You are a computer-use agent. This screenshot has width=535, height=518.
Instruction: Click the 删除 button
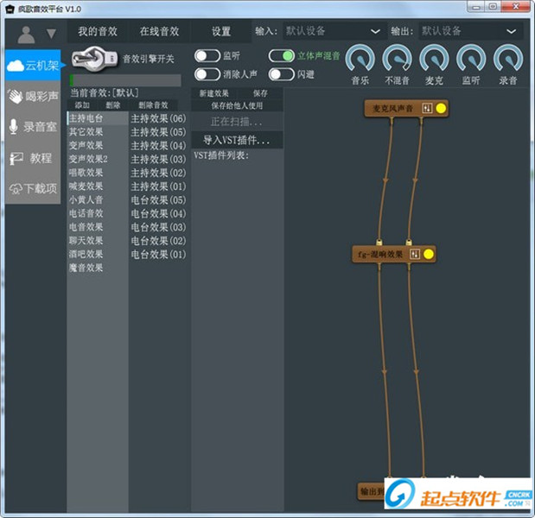tap(112, 105)
